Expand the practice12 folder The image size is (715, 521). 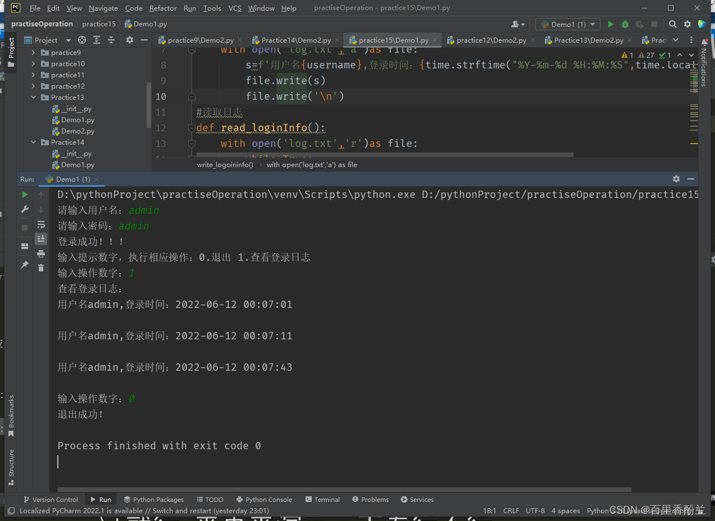34,86
